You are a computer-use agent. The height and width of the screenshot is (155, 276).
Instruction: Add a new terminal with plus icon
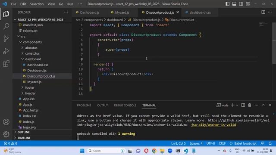(232, 105)
